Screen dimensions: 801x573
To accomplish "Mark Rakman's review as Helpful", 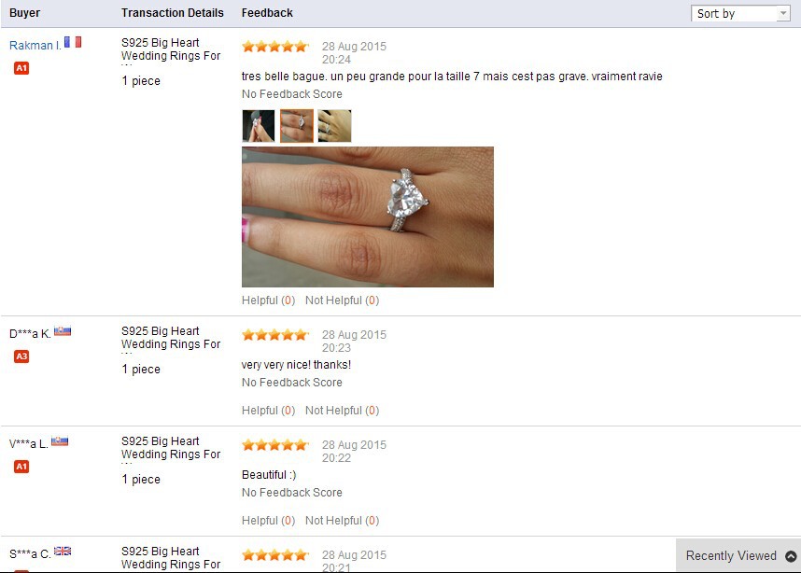I will pos(268,300).
